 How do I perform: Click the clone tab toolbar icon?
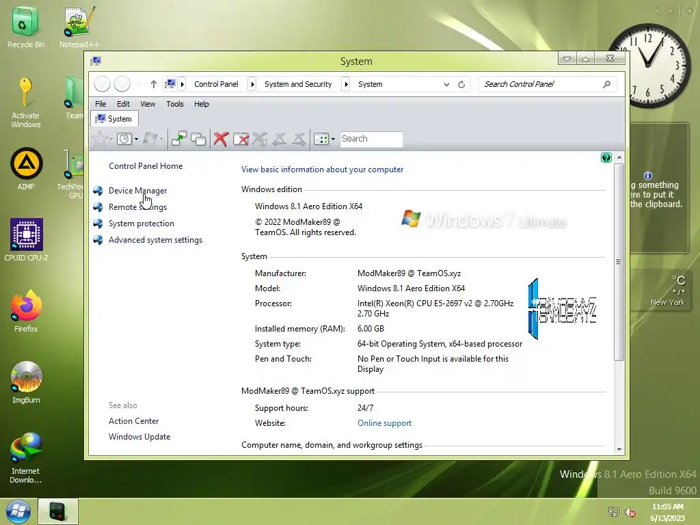tap(198, 139)
